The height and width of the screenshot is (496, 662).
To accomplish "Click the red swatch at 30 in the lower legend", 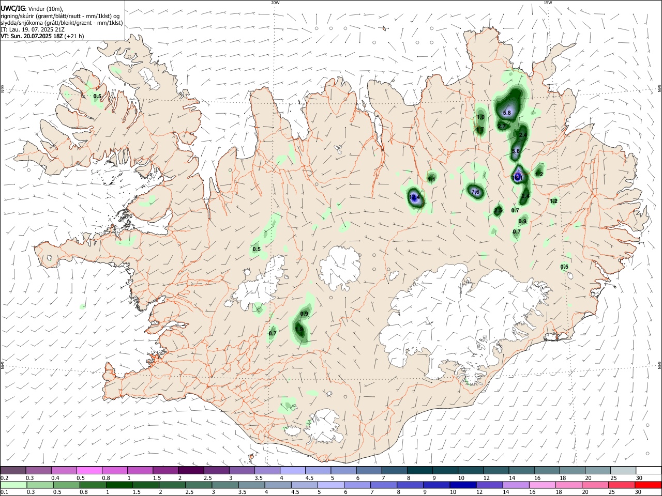I will [648, 485].
